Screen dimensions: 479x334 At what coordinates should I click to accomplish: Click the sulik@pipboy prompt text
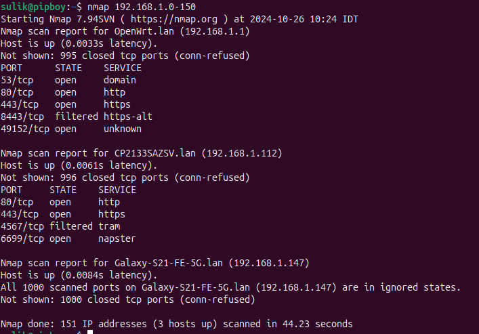click(33, 7)
